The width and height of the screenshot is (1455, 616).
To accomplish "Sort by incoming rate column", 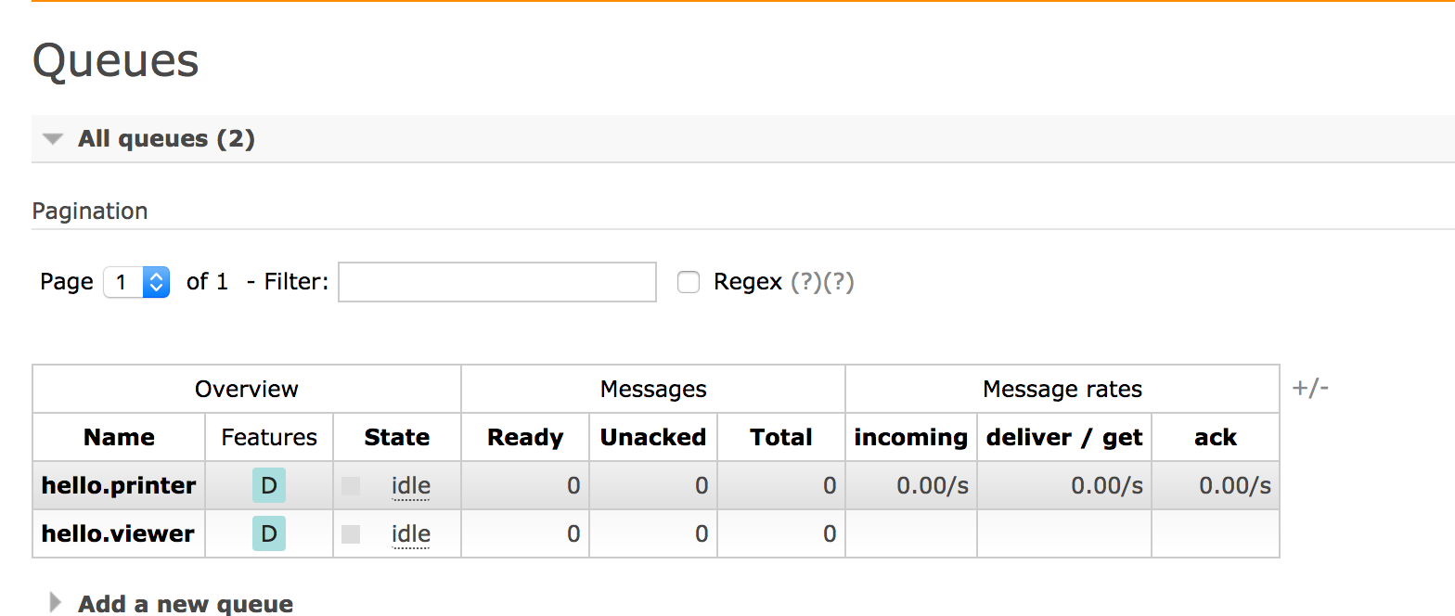I will click(910, 438).
